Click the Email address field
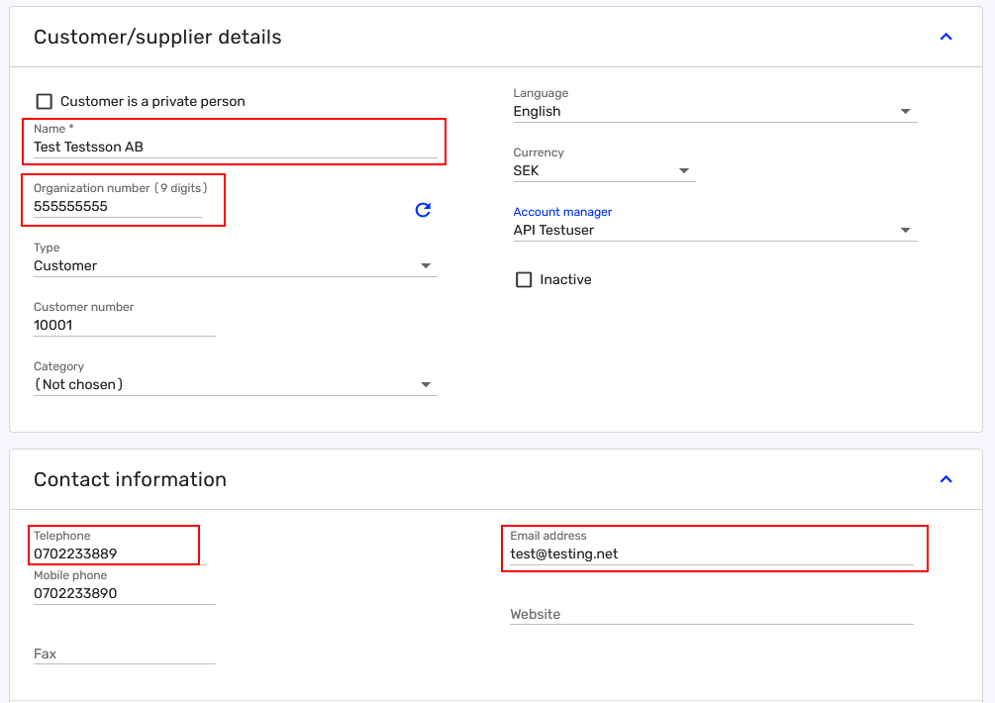 pos(711,554)
